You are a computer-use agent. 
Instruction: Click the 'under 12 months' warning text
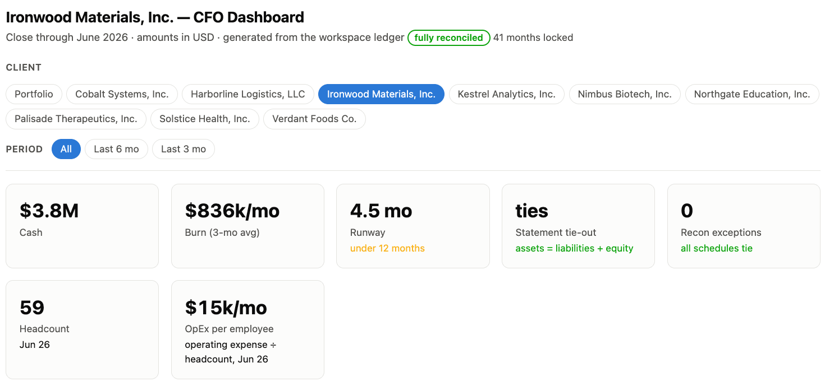387,248
